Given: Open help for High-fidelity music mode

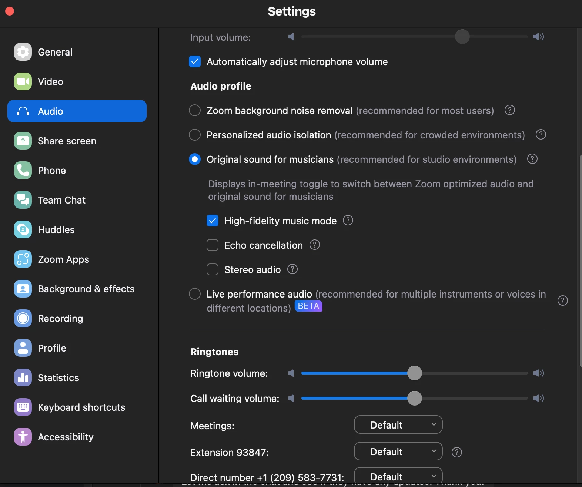Looking at the screenshot, I should pos(348,220).
